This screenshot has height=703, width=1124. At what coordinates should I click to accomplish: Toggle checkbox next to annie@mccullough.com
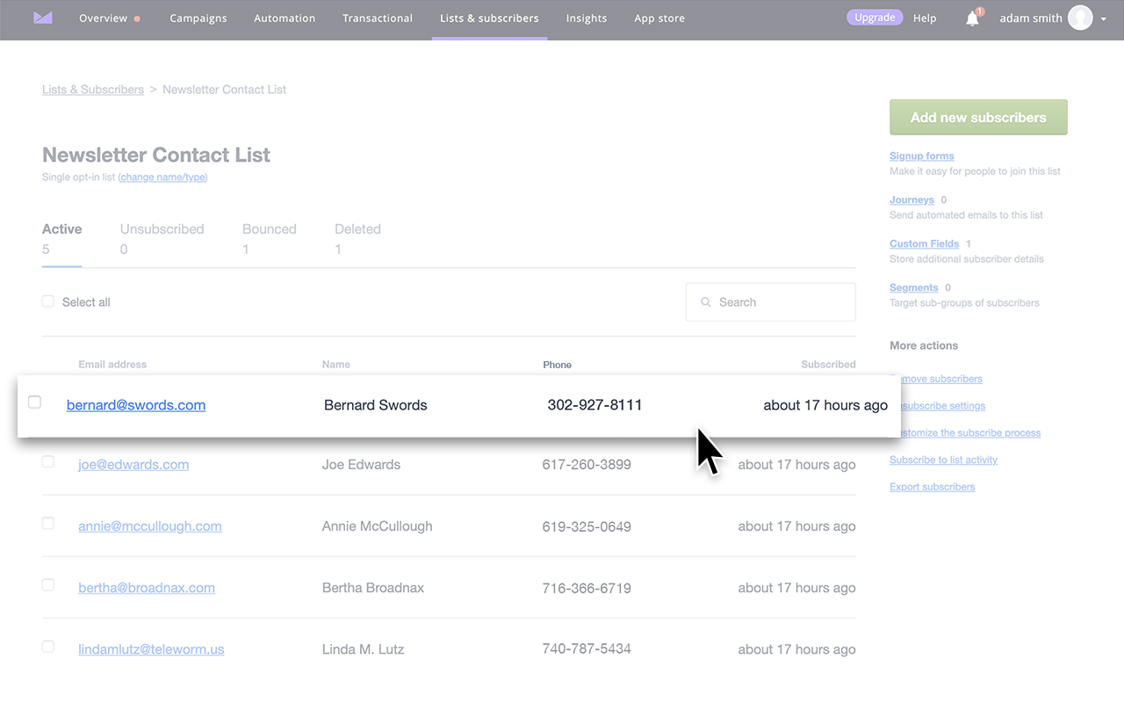coord(48,523)
